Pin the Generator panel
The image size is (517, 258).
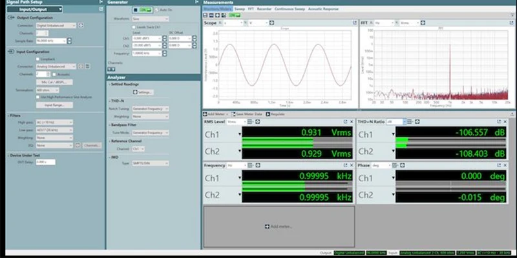click(x=196, y=2)
